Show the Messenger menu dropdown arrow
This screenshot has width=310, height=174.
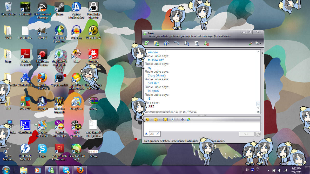[x=260, y=43]
